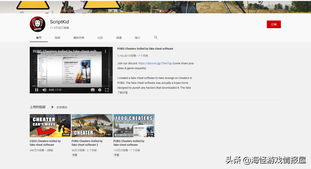Click 字幕 badge under PUBG software 2 video
The width and height of the screenshot is (311, 169).
click(x=75, y=155)
